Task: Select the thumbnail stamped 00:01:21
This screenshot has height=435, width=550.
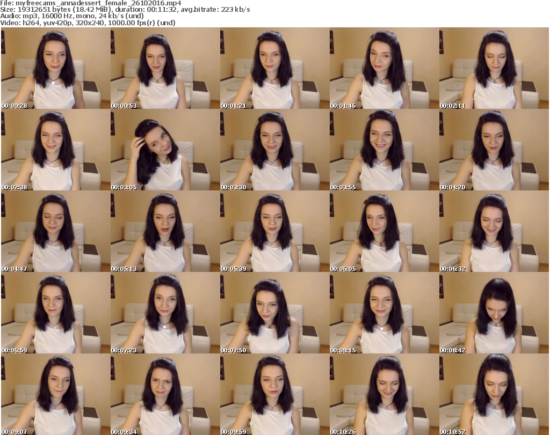Action: tap(274, 68)
